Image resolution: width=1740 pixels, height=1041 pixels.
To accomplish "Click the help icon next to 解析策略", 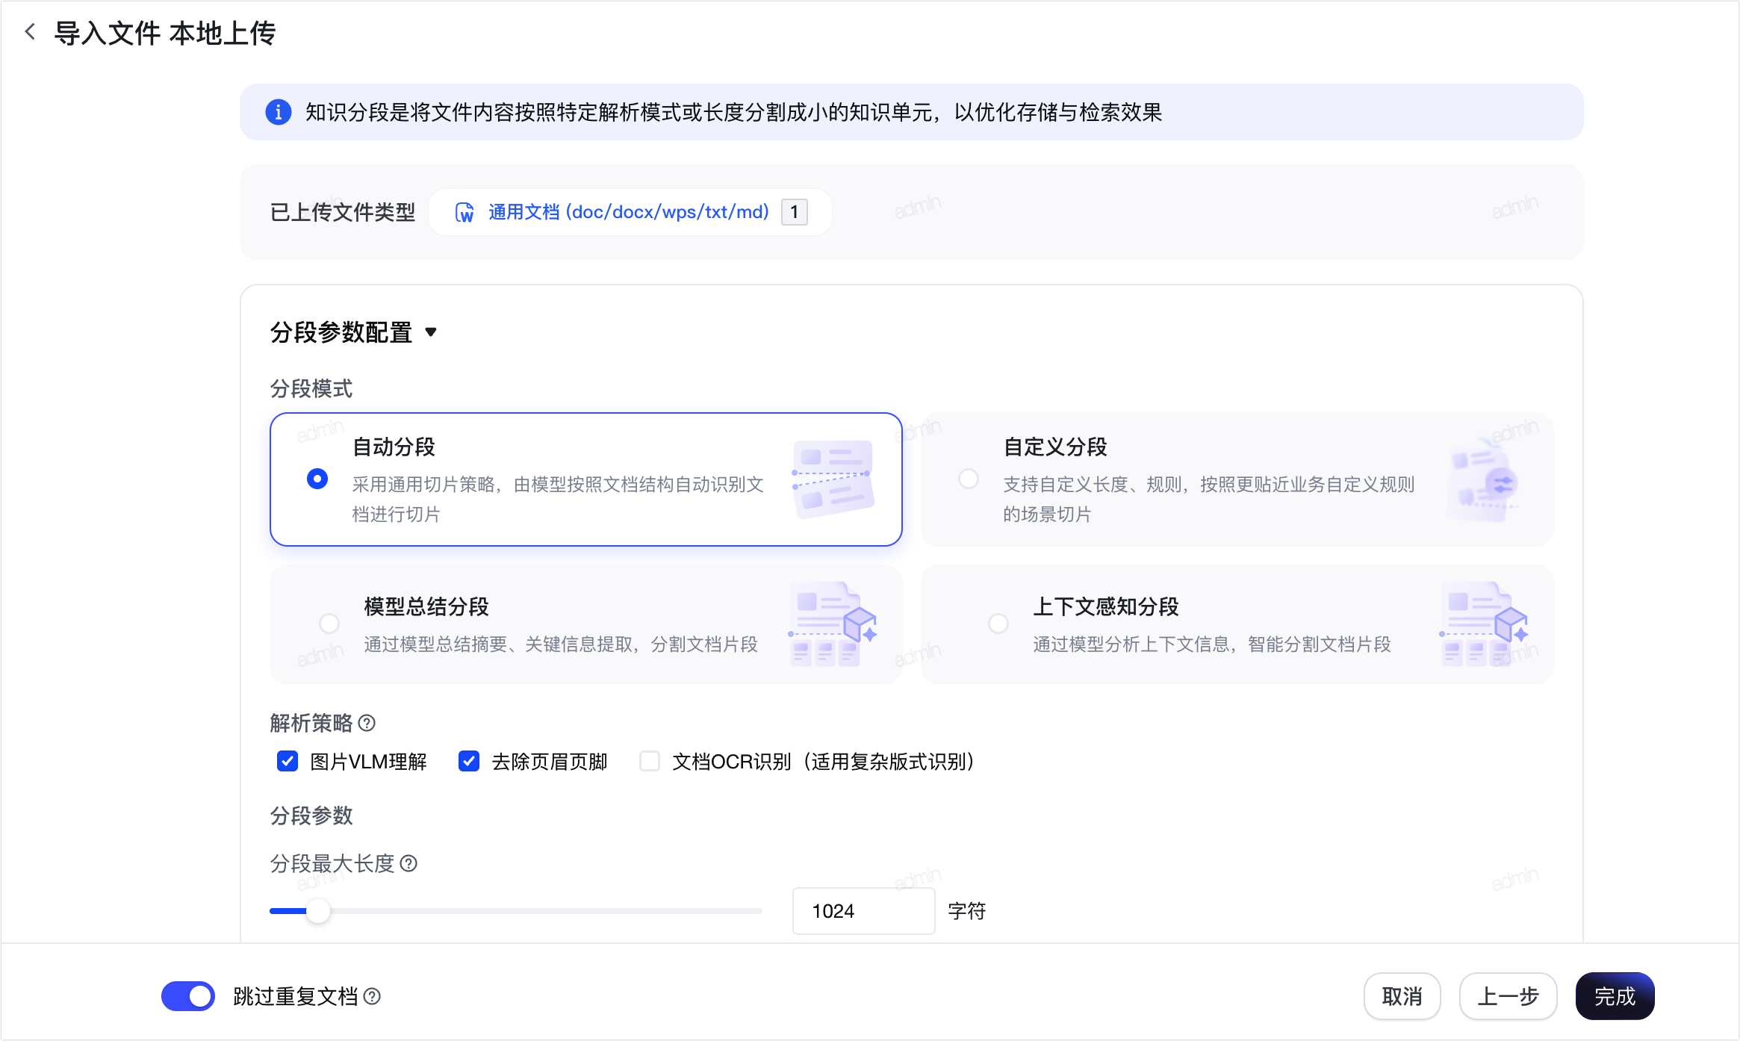I will tap(367, 723).
